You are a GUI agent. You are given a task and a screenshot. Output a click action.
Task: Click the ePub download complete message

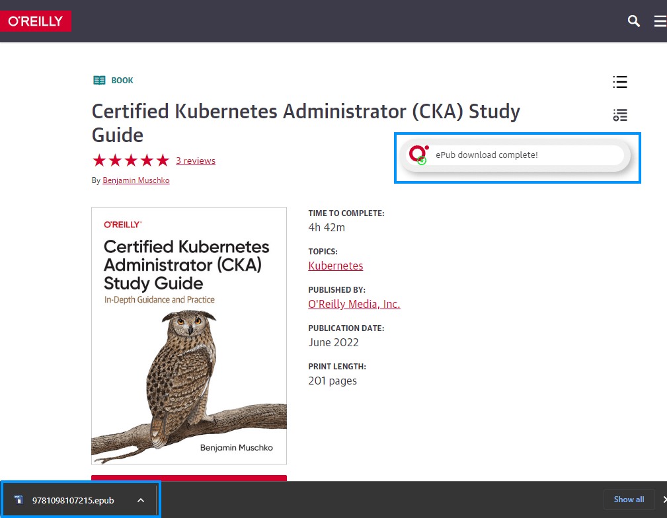point(487,155)
